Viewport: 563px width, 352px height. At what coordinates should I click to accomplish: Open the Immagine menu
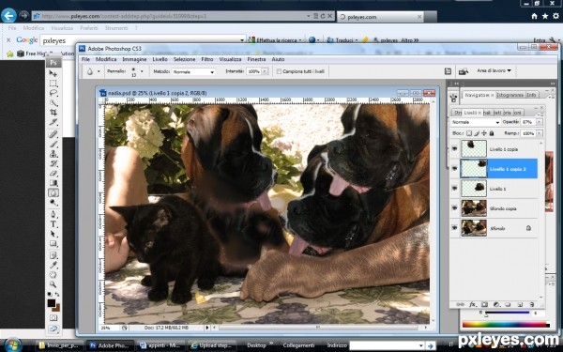pyautogui.click(x=134, y=59)
